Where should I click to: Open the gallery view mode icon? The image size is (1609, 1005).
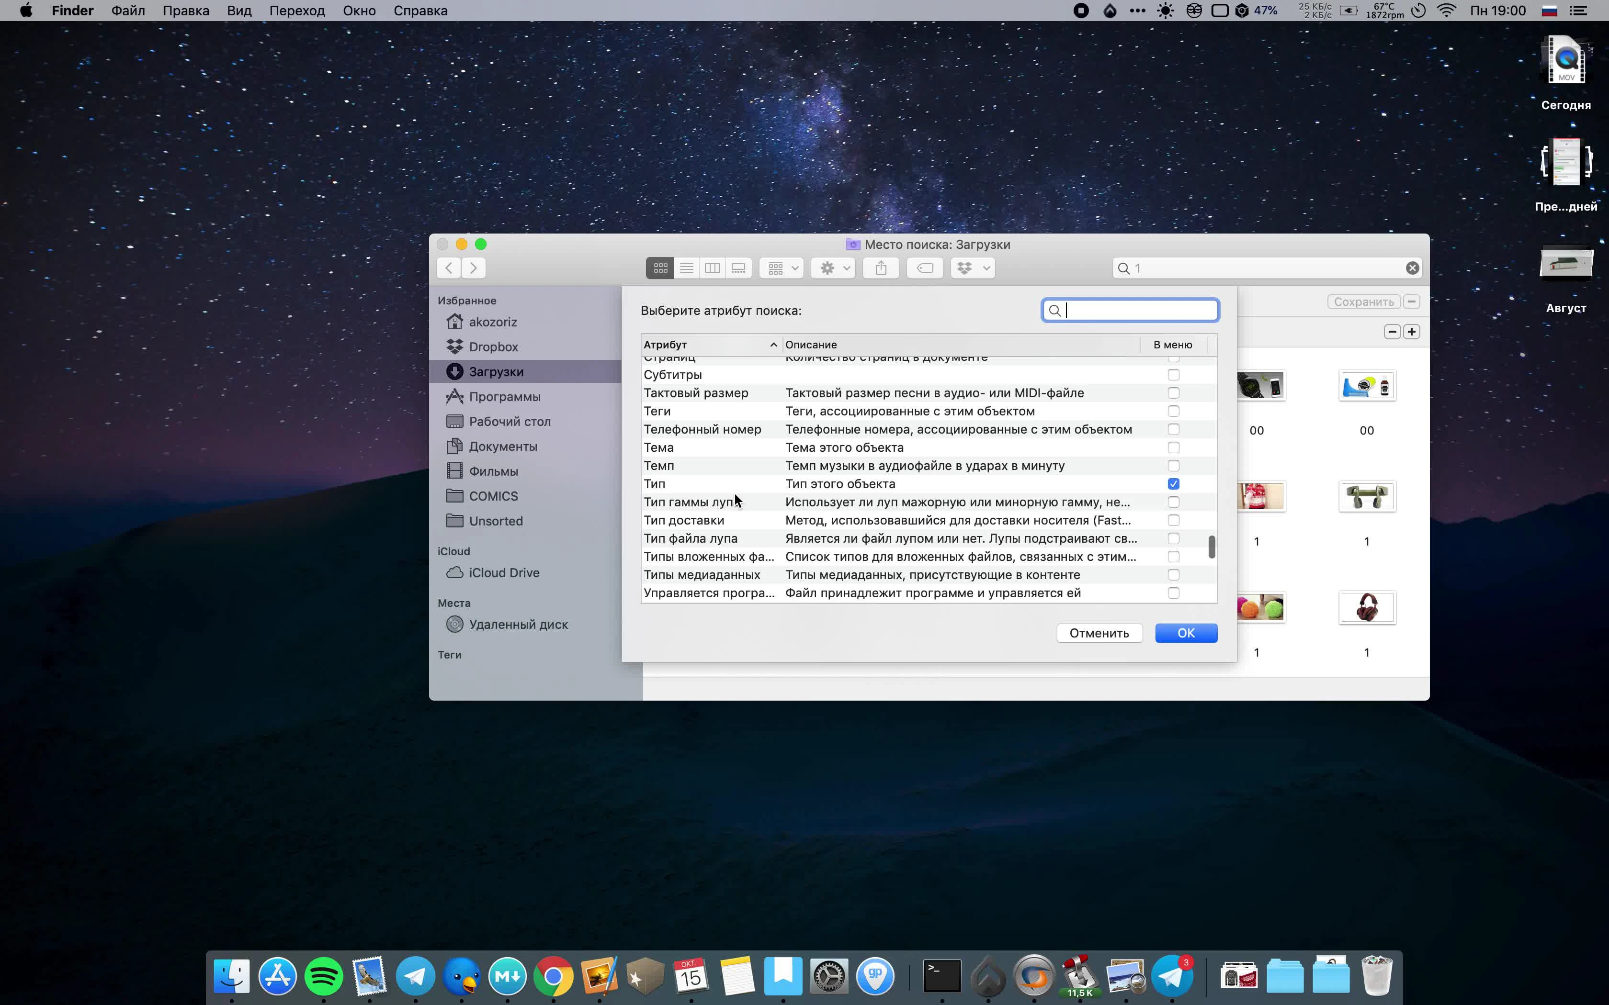tap(738, 268)
